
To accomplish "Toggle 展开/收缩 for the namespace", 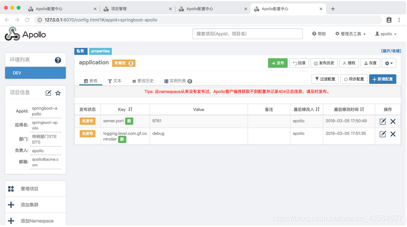I will 391,51.
